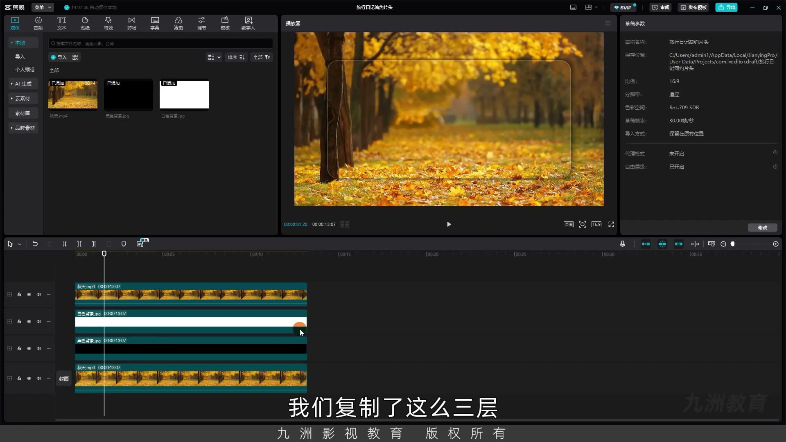The height and width of the screenshot is (442, 786).
Task: Zoom out timeline with minus icon
Action: pos(723,244)
